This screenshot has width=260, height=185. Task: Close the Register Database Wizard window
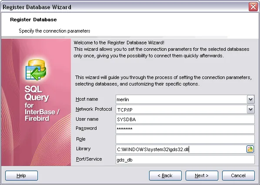click(253, 7)
